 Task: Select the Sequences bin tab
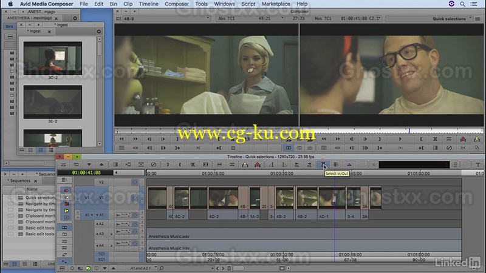coord(20,180)
